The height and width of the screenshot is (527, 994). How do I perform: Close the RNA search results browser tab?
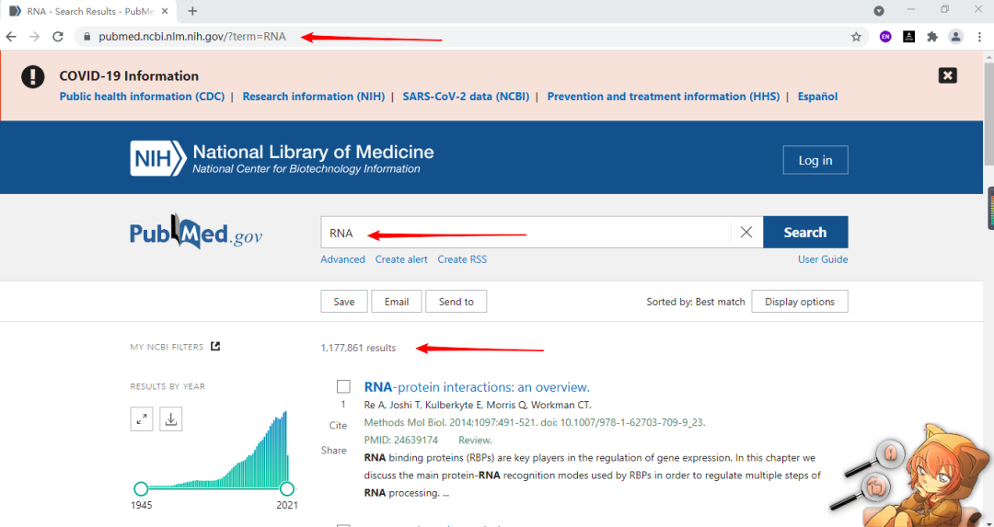(166, 11)
